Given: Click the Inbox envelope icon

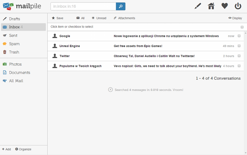Looking at the screenshot, I should tap(5, 27).
